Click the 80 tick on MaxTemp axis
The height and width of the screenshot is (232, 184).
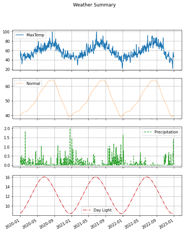click(x=8, y=41)
